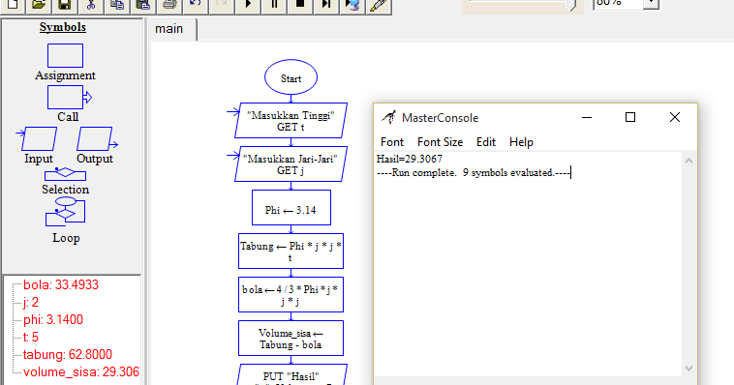734x385 pixels.
Task: Select the Selection symbol
Action: click(x=65, y=174)
